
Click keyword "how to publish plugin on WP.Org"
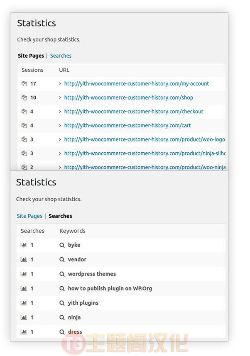pyautogui.click(x=110, y=288)
